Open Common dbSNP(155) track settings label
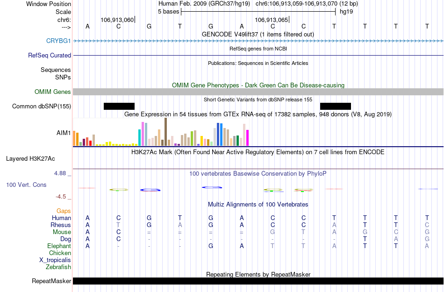 41,107
